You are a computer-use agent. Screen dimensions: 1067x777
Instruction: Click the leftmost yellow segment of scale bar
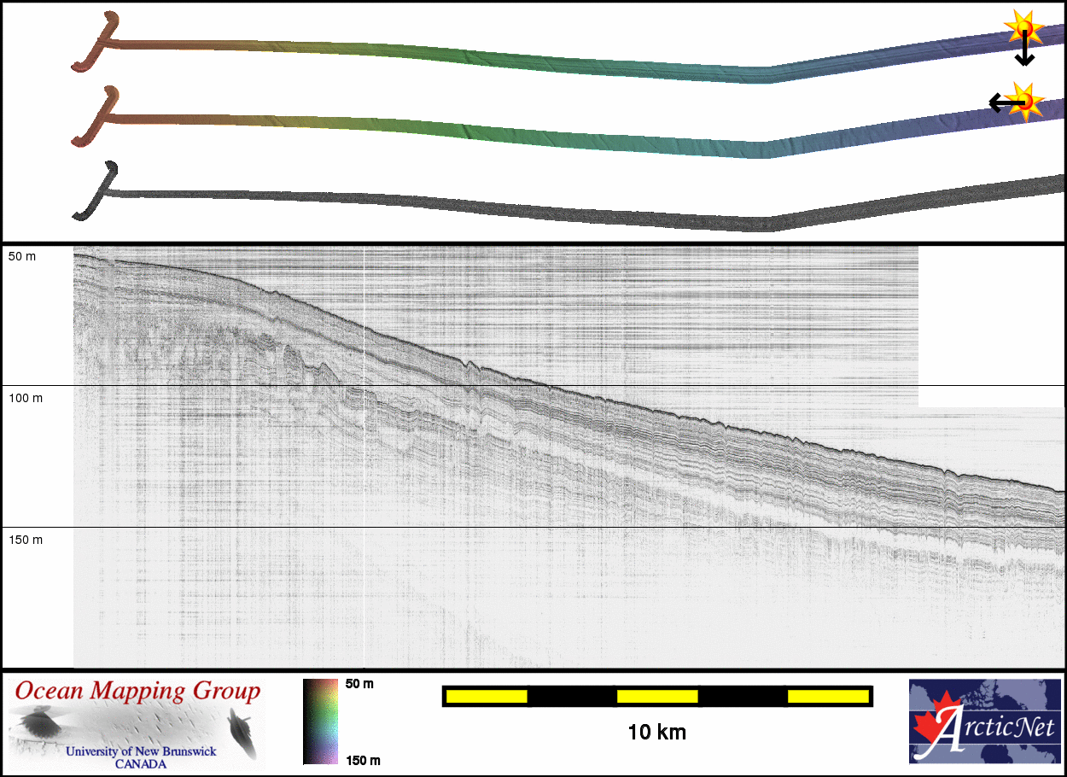(487, 697)
